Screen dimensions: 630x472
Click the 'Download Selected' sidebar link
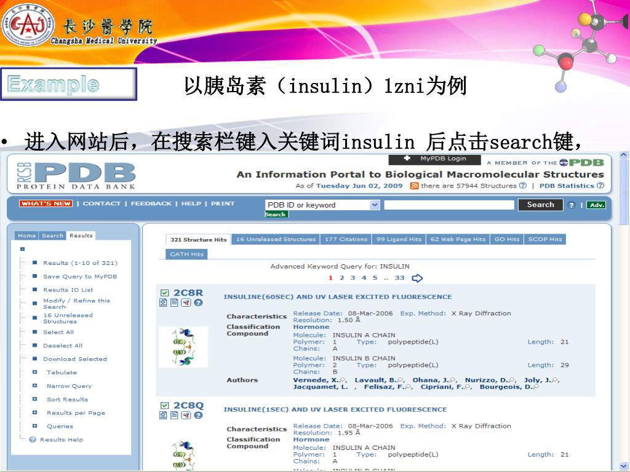(x=75, y=359)
